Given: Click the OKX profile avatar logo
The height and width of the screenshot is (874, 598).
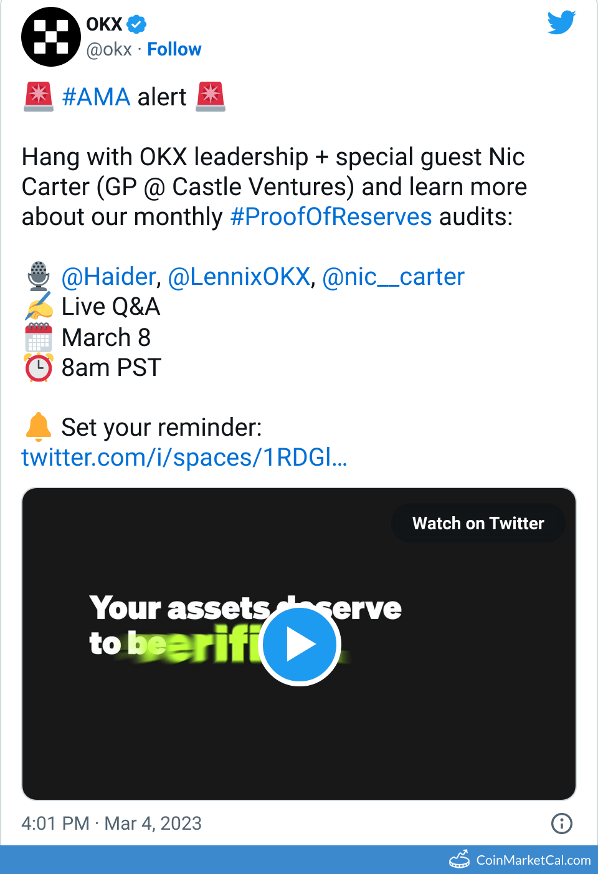Looking at the screenshot, I should tap(51, 37).
